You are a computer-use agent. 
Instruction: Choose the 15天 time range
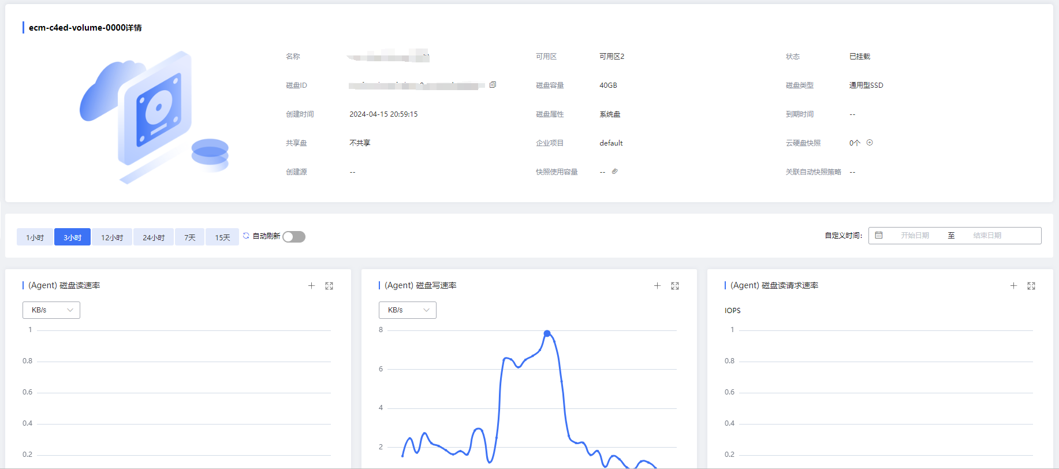(x=222, y=237)
